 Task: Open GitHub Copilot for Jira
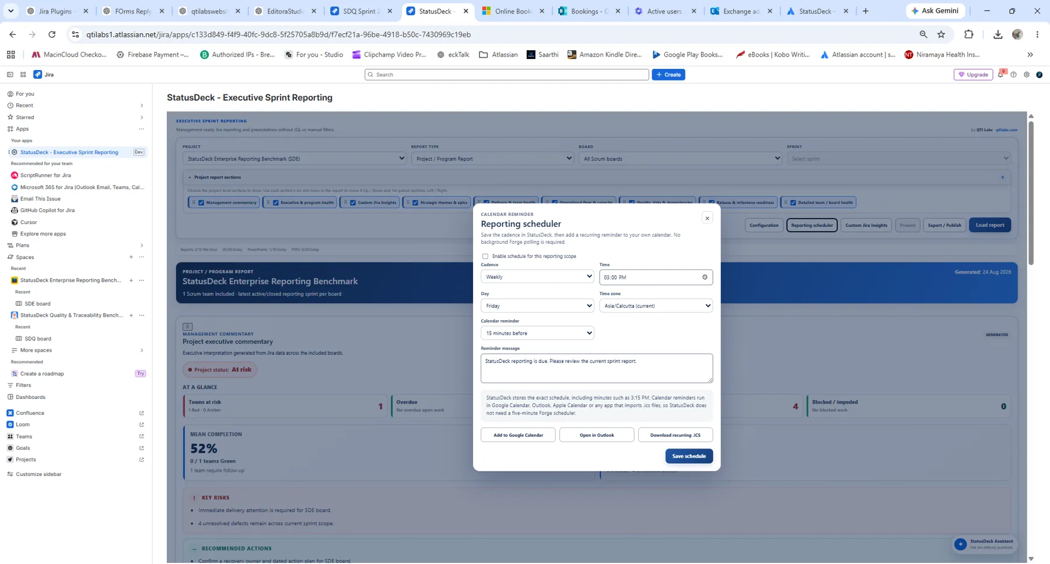(x=47, y=211)
